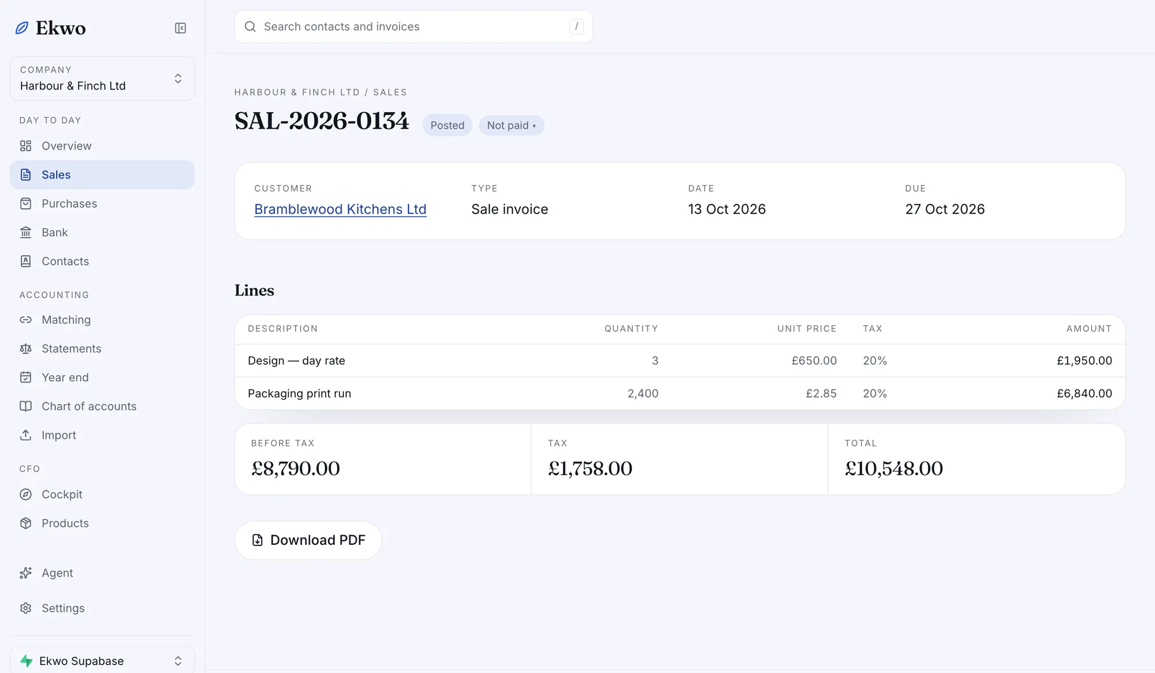Screen dimensions: 1155x673
Task: Open Bramblewood Kitchens Ltd customer link
Action: [x=340, y=209]
